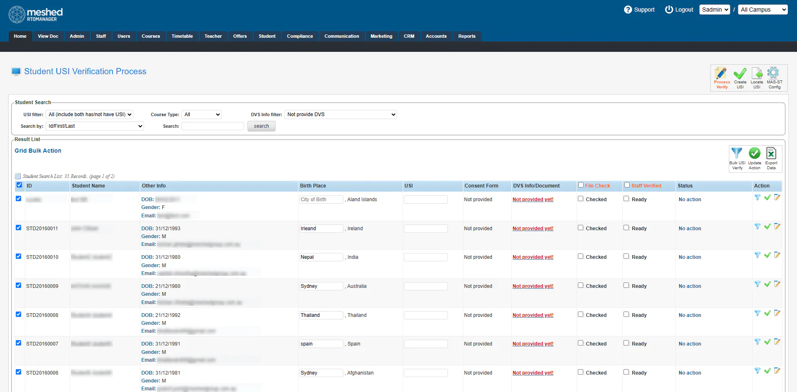Viewport: 797px width, 392px height.
Task: Click edit pencil icon for STD20160006 row
Action: click(x=777, y=371)
